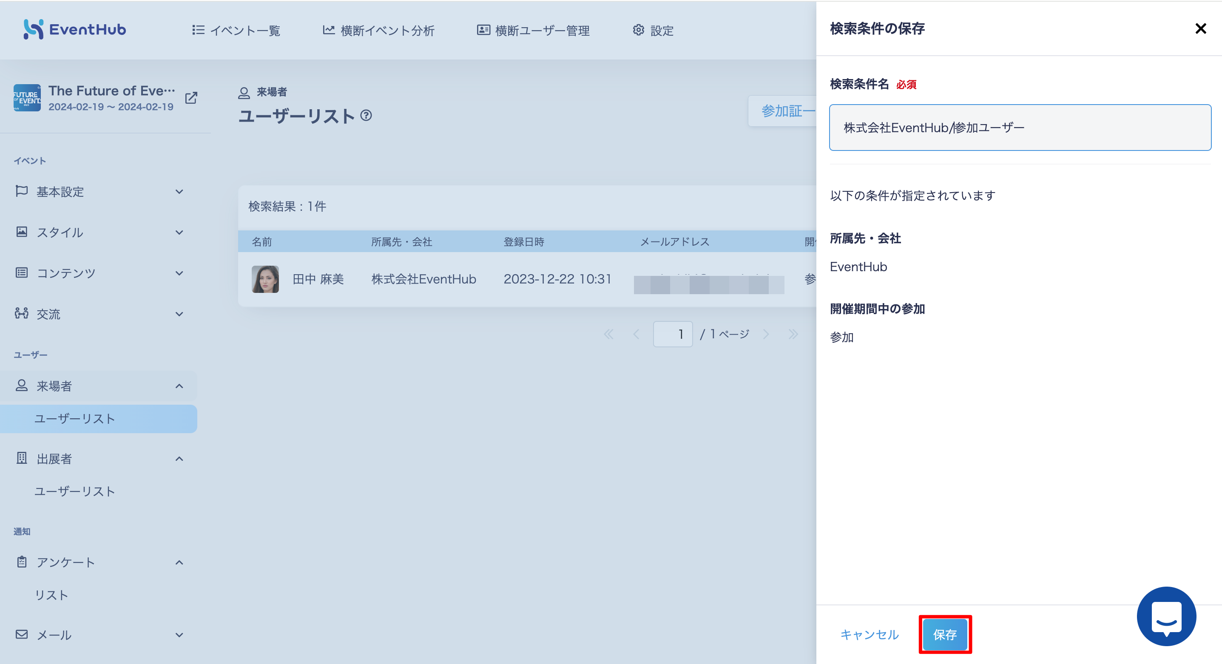Click the chart icon for 横断イベント分析
Image resolution: width=1222 pixels, height=664 pixels.
click(329, 30)
